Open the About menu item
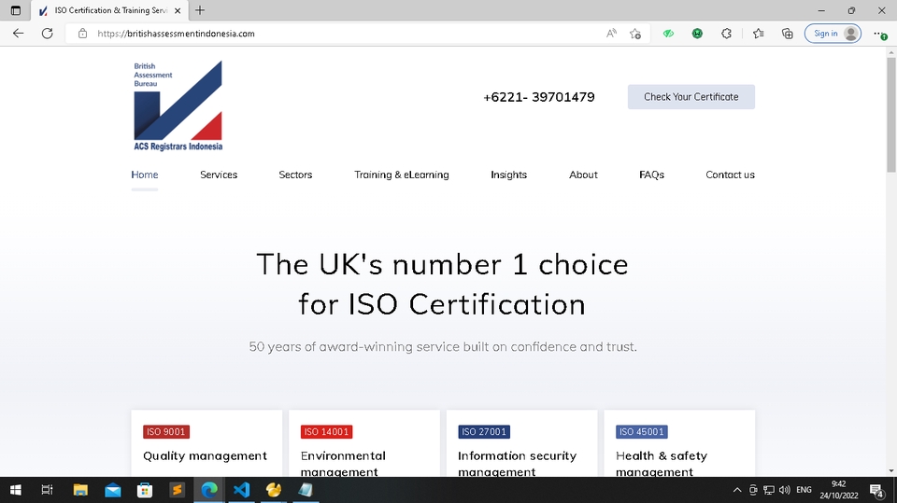 (583, 175)
